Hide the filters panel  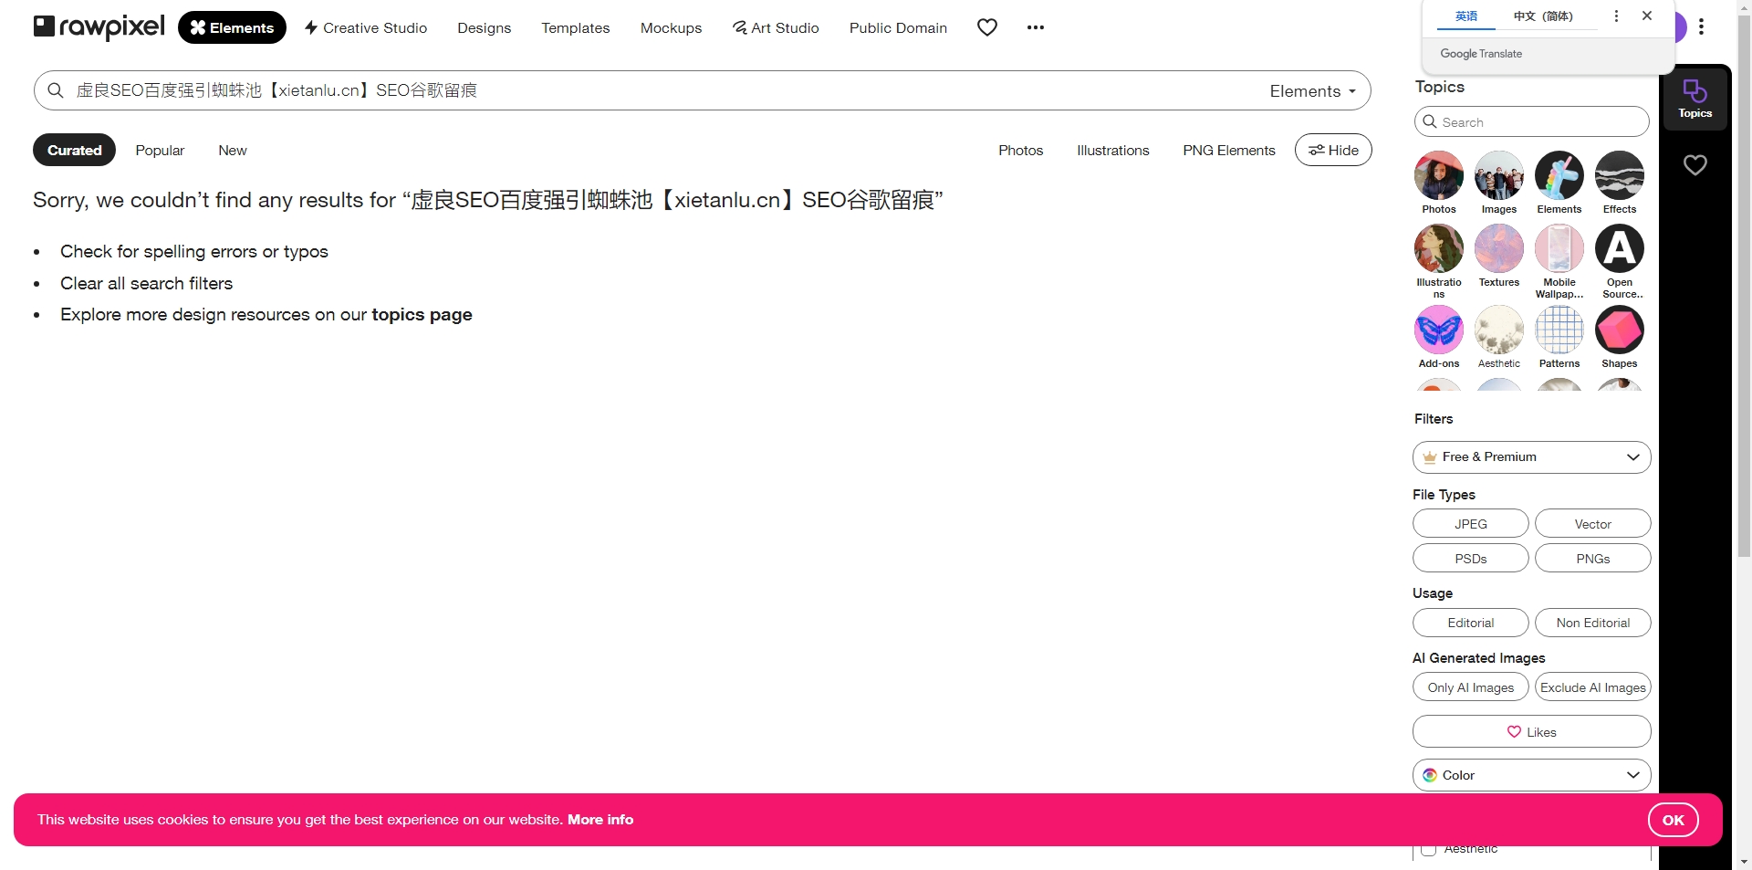pyautogui.click(x=1332, y=150)
